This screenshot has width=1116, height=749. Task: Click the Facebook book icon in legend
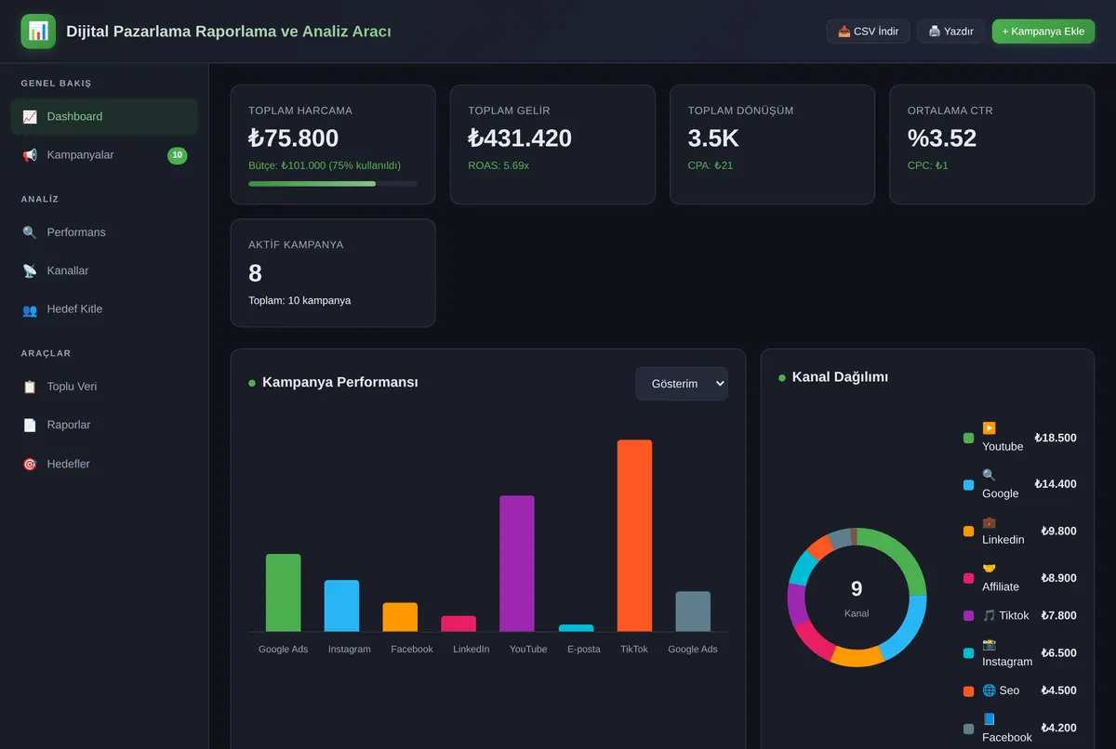click(989, 719)
